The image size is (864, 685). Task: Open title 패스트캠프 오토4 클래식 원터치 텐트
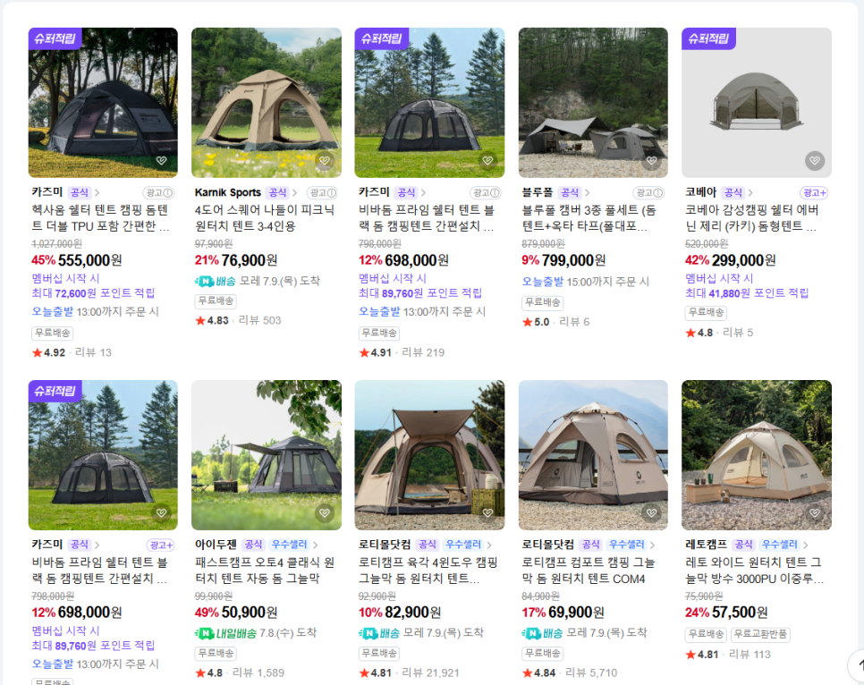[x=265, y=571]
